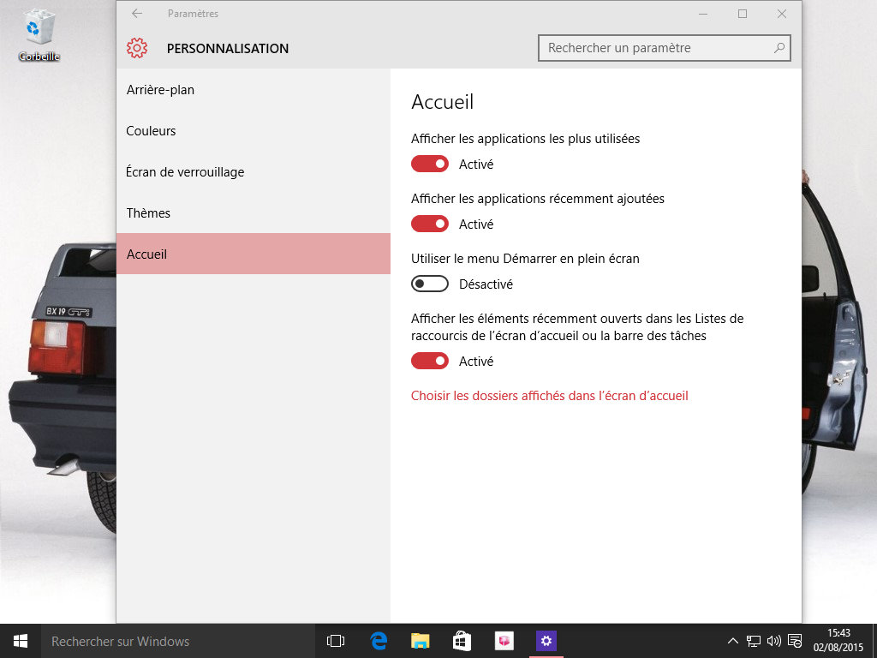Open the Windows Store taskbar icon
Screen dimensions: 877x658
(x=462, y=641)
